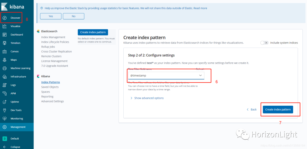Open Remote Clusters

tap(51, 56)
